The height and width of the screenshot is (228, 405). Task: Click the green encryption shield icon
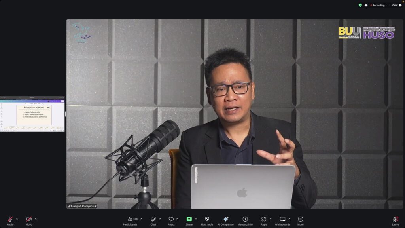(x=360, y=5)
